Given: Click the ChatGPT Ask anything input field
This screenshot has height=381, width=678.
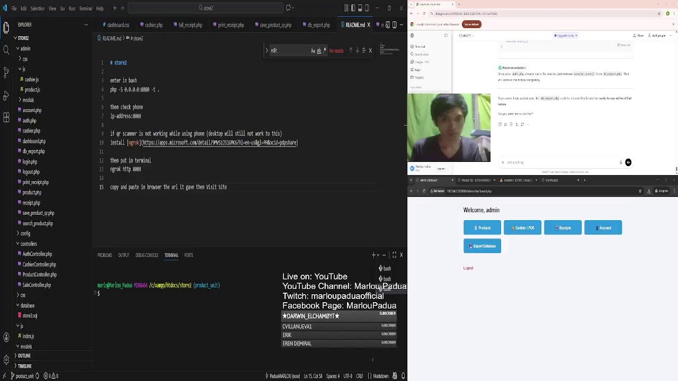Looking at the screenshot, I should point(559,162).
